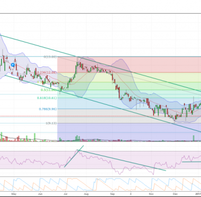201x197 pixels.
Task: Select the 0.618(10.61) Fibonacci level label
Action: click(x=47, y=98)
